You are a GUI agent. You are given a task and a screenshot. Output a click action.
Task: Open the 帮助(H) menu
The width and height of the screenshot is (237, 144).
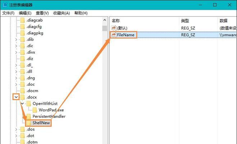[x=81, y=13]
